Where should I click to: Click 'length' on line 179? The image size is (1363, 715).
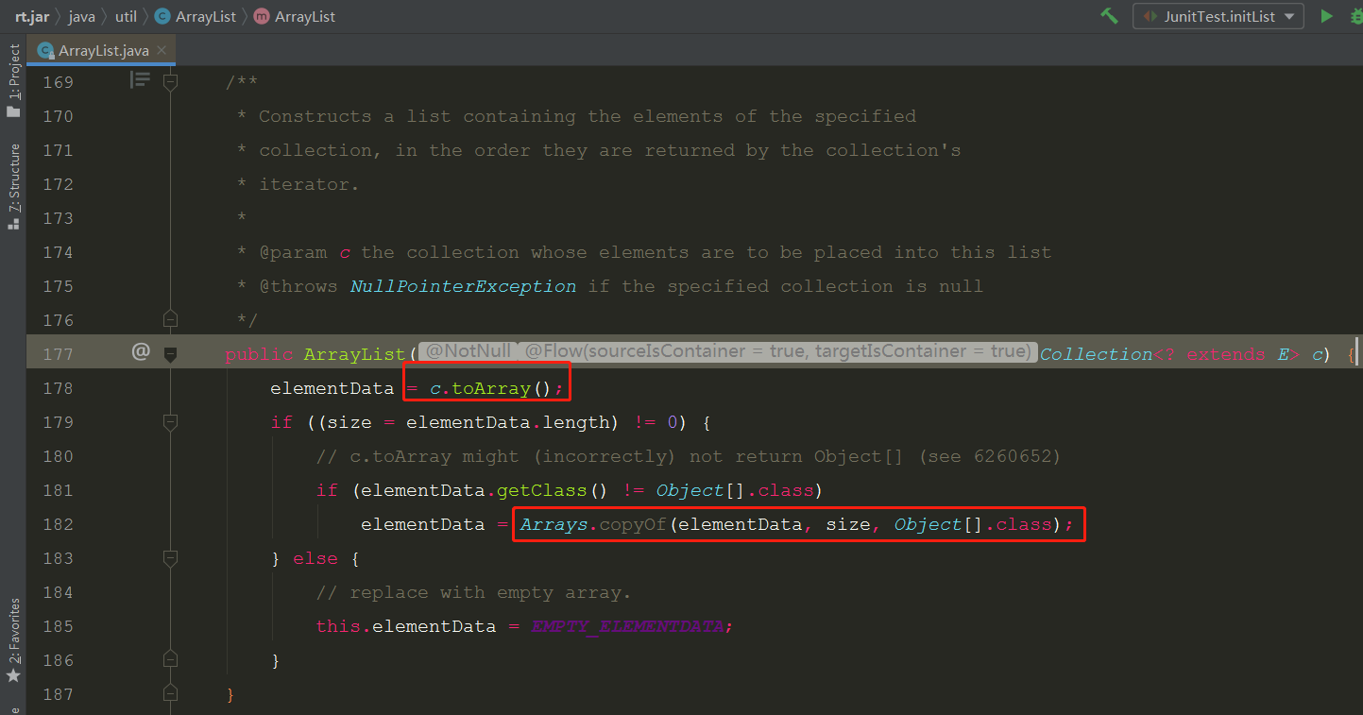(x=575, y=422)
